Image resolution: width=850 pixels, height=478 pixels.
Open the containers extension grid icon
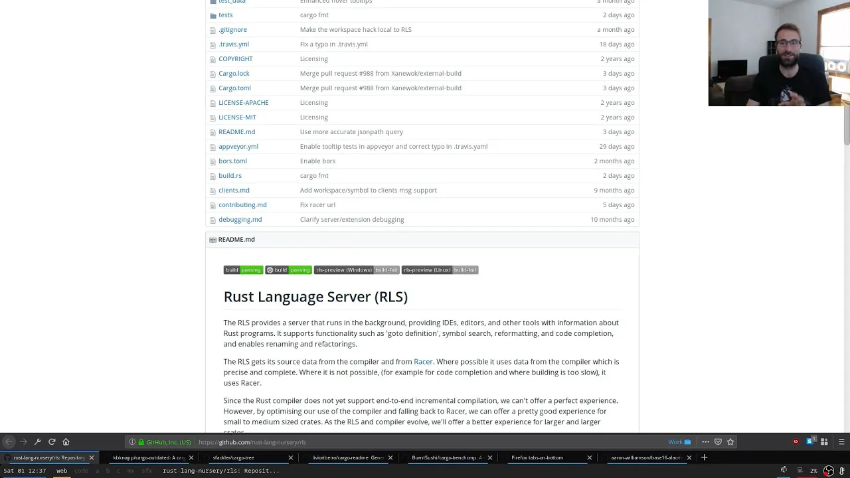tap(824, 442)
